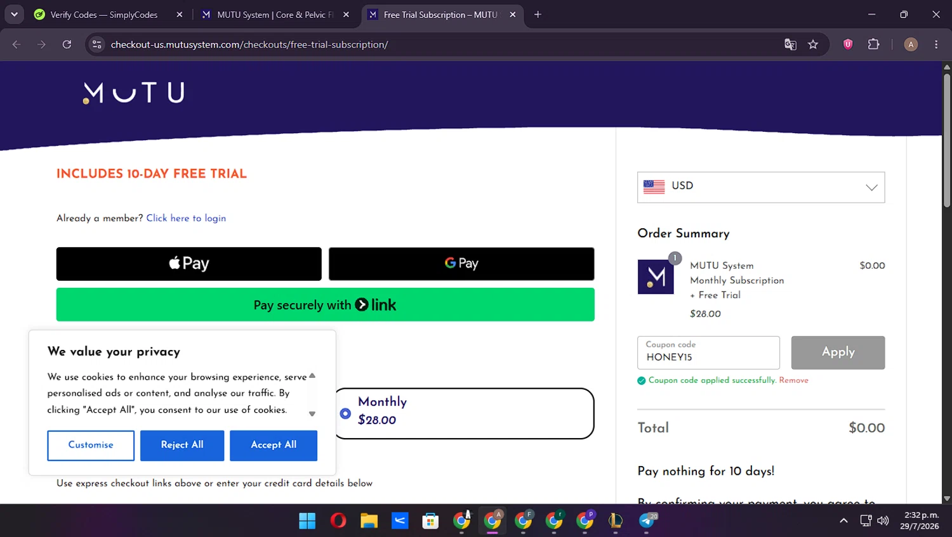
Task: Click the cookie text scroll-up arrow
Action: [x=312, y=376]
